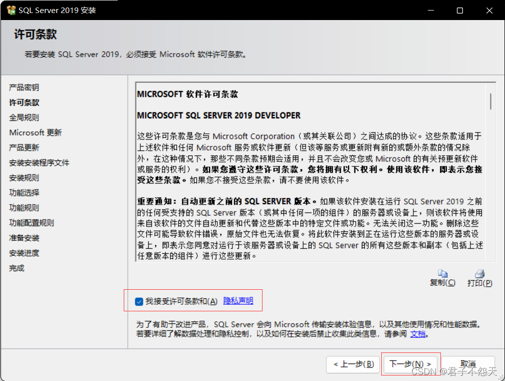
Task: Go back with 上一步(B) button
Action: [x=353, y=364]
